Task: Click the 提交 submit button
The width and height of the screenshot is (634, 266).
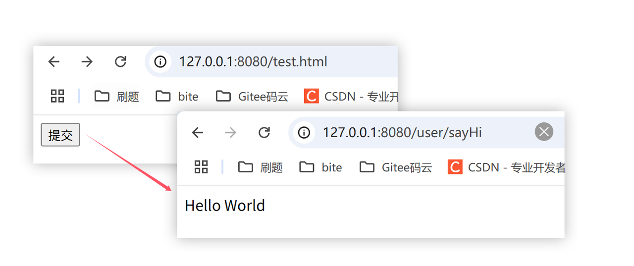Action: click(x=60, y=135)
